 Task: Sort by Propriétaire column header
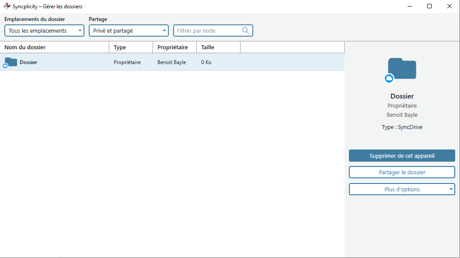click(175, 48)
